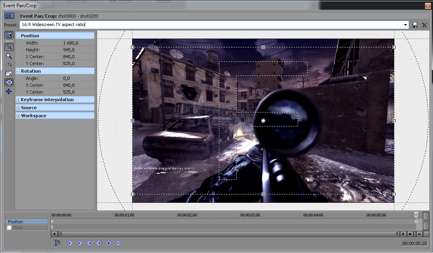Click the keyframe dot beside Angle

pyautogui.click(x=23, y=78)
